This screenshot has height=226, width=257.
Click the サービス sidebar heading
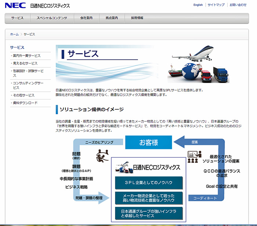[x=17, y=47]
